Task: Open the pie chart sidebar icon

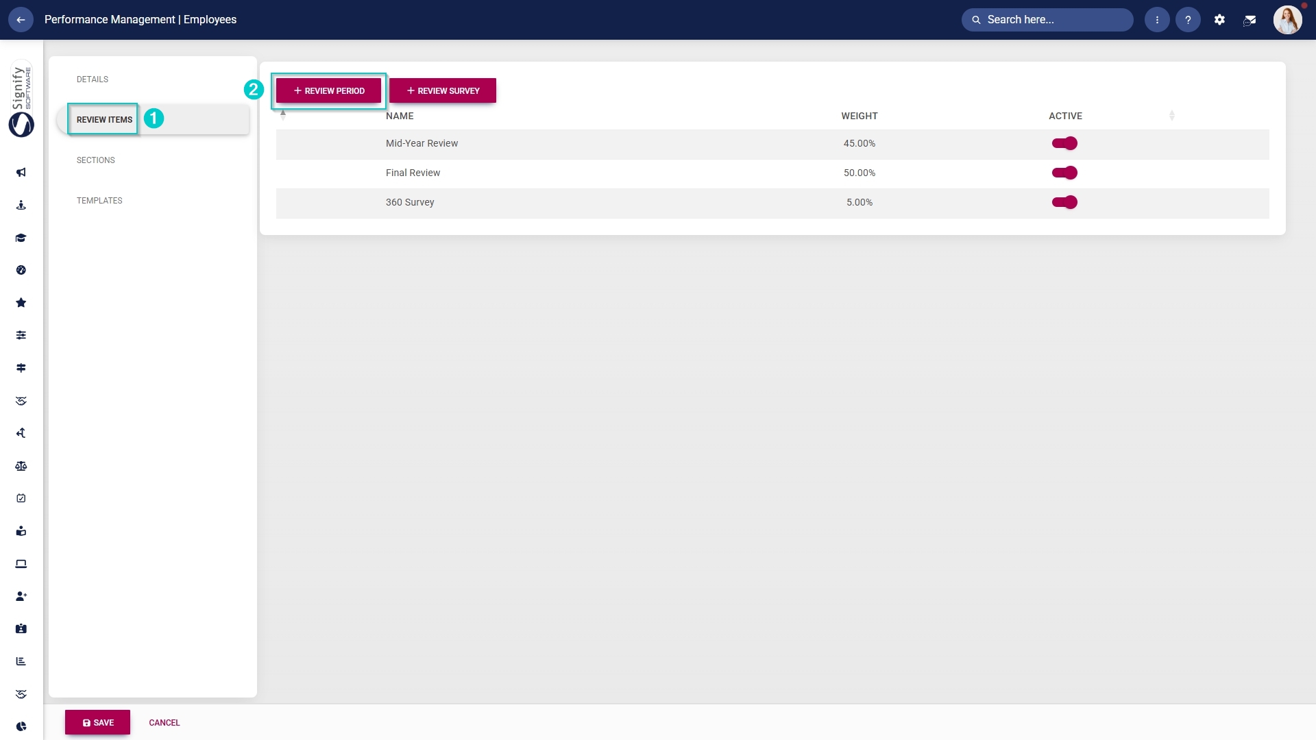Action: (21, 726)
